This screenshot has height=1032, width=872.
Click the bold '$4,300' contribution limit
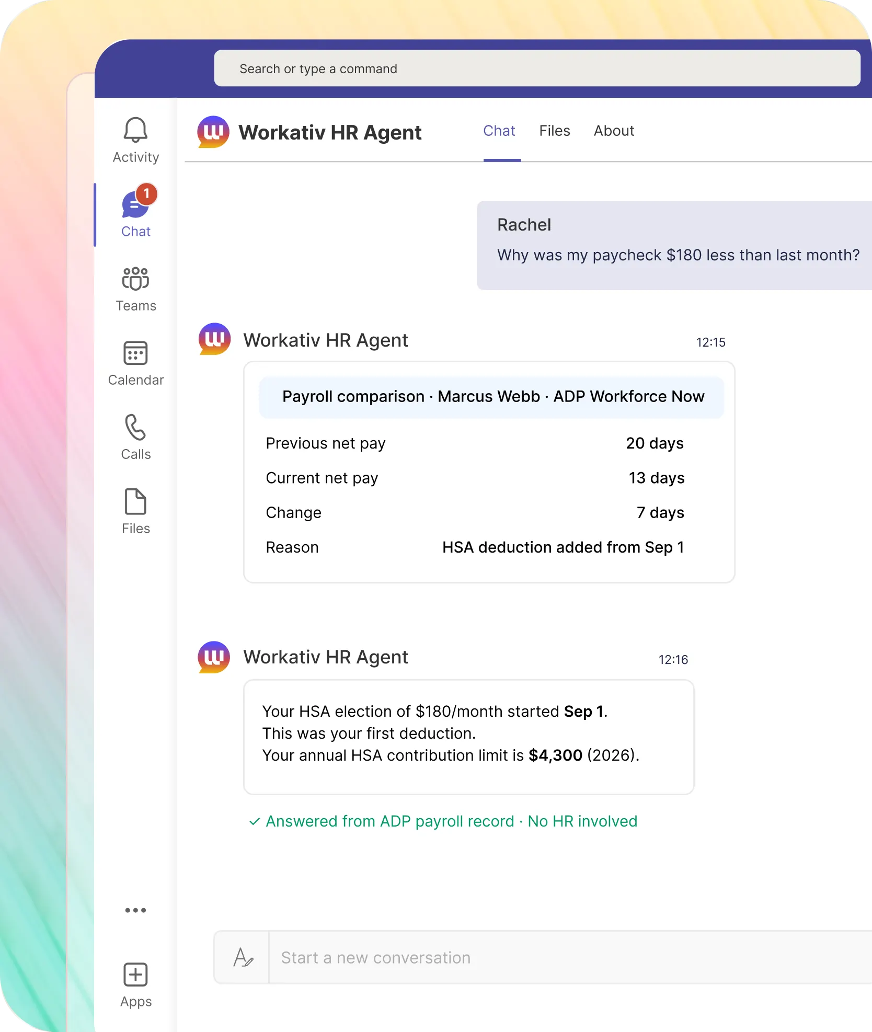[x=555, y=755]
